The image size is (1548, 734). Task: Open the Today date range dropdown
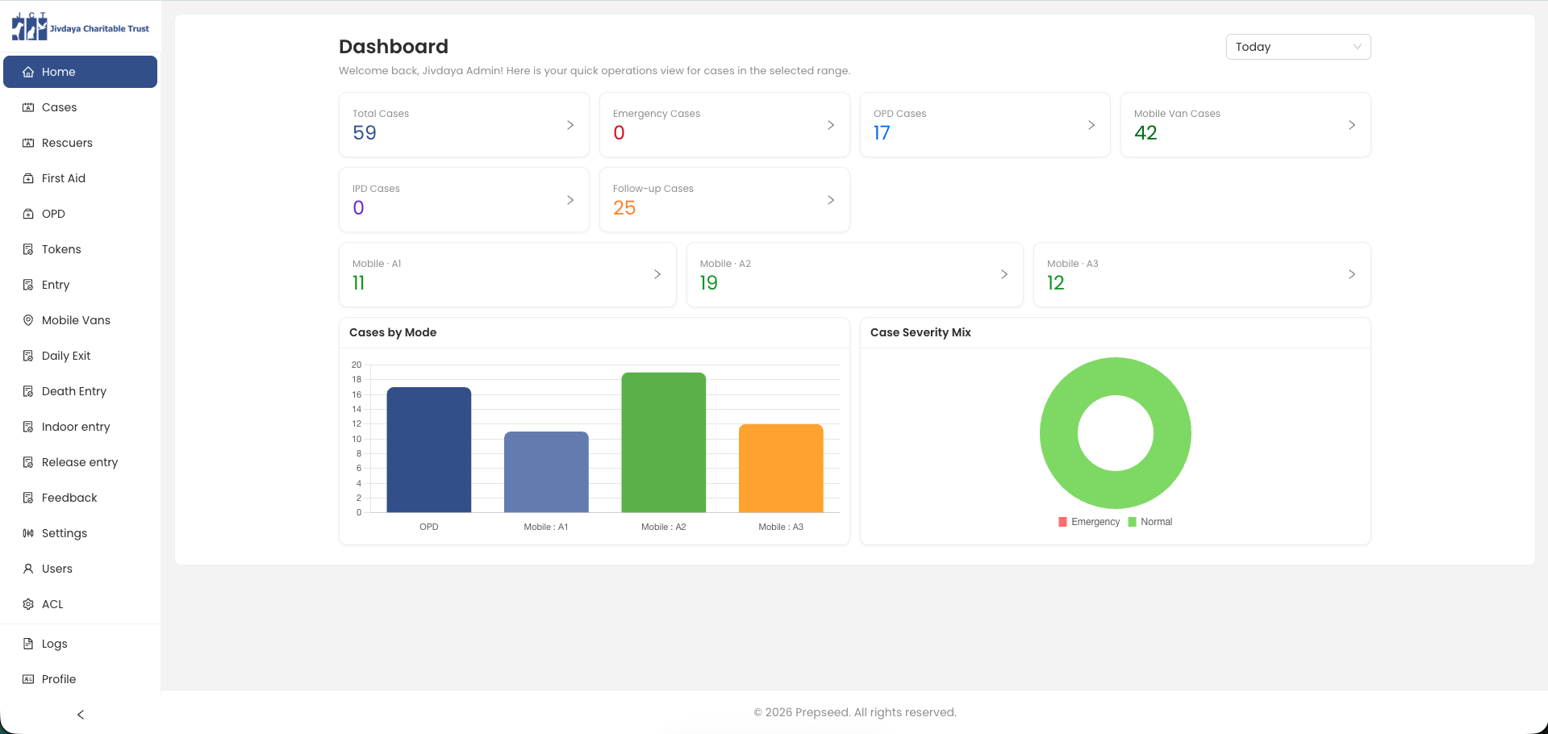(x=1298, y=47)
